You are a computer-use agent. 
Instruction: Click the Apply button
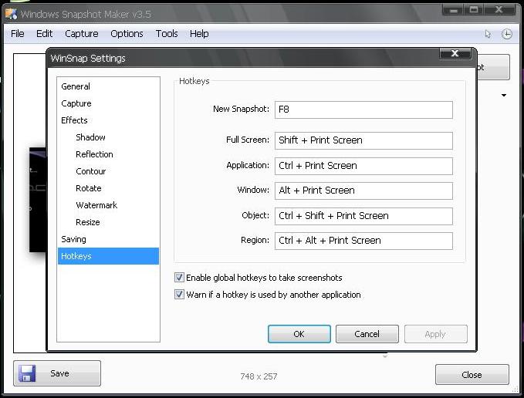(x=435, y=334)
